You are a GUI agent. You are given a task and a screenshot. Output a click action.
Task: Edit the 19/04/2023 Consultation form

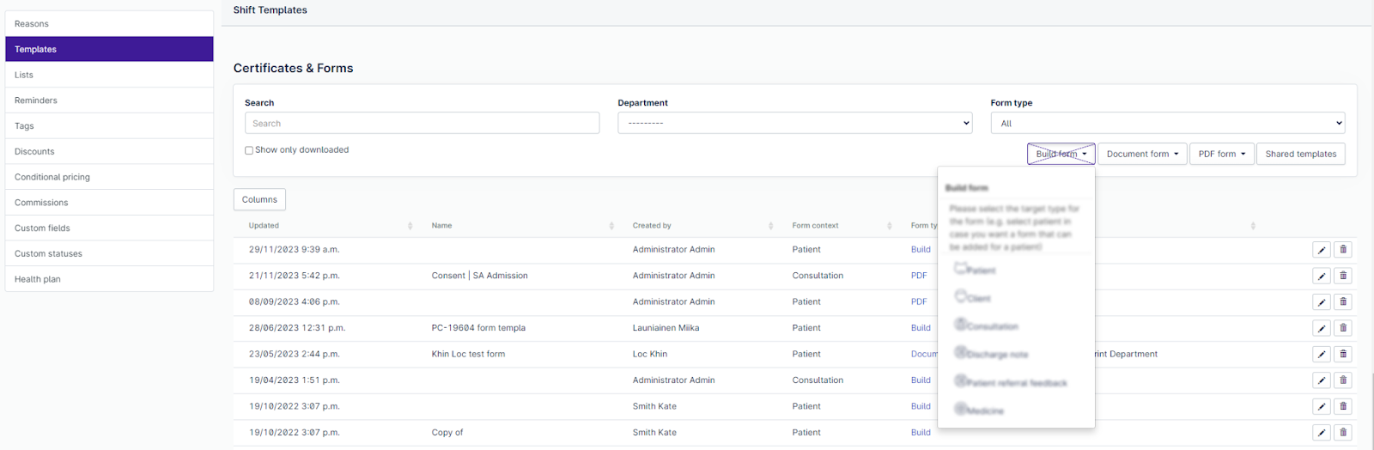pyautogui.click(x=1322, y=380)
